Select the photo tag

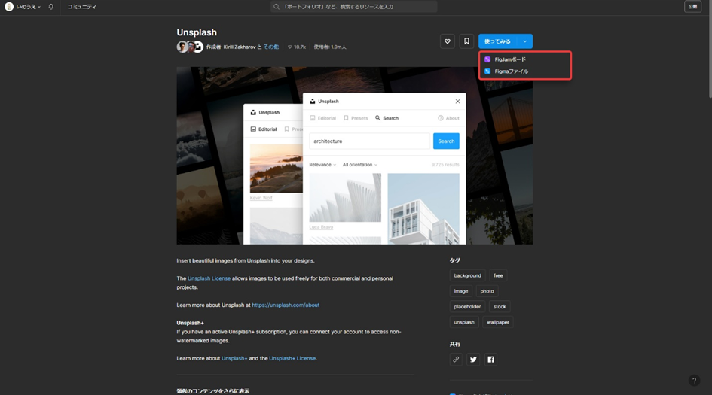tap(487, 291)
